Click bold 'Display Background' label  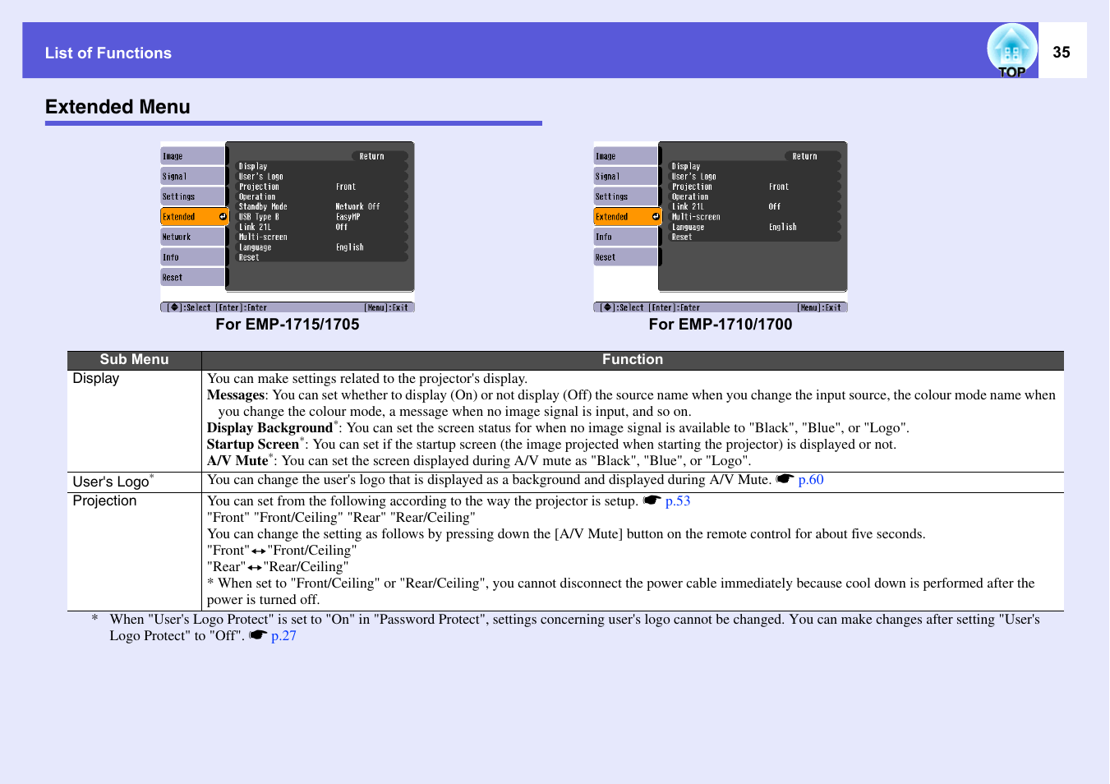(269, 428)
